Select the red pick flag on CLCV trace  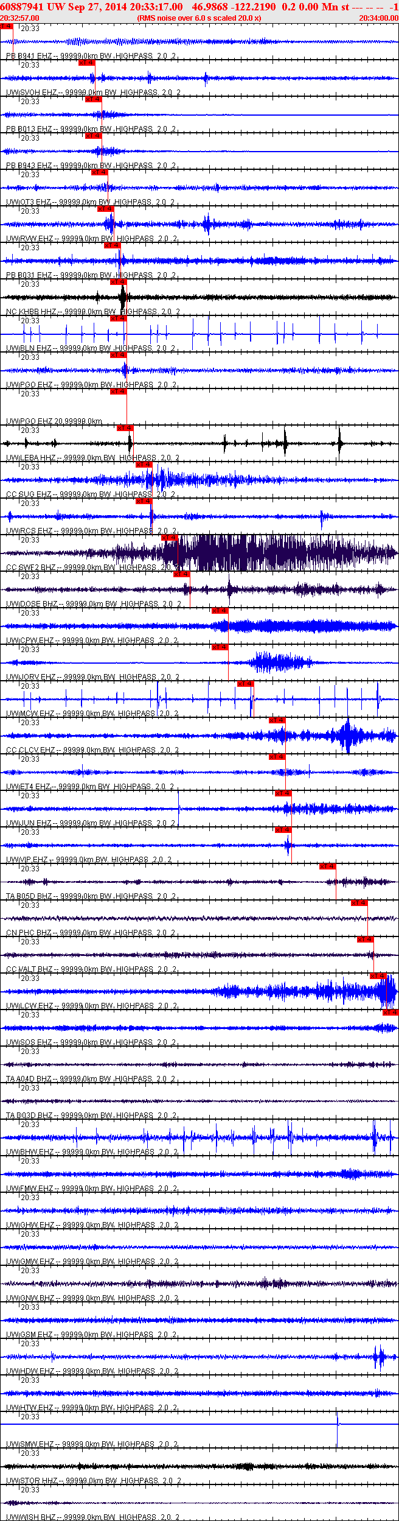pos(277,720)
